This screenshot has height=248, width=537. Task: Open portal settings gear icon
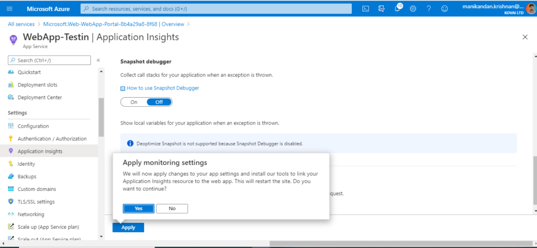point(413,9)
